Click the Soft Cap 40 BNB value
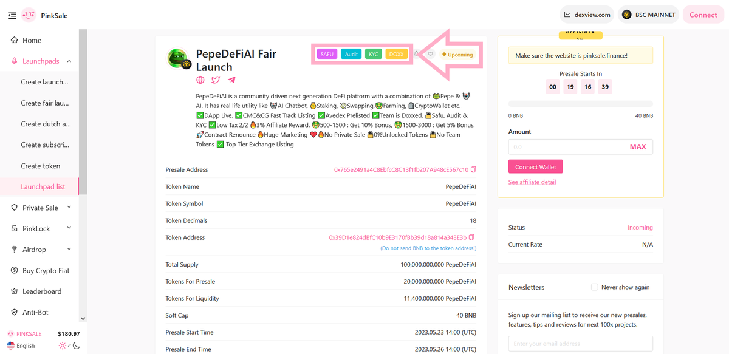729x354 pixels. pyautogui.click(x=466, y=315)
